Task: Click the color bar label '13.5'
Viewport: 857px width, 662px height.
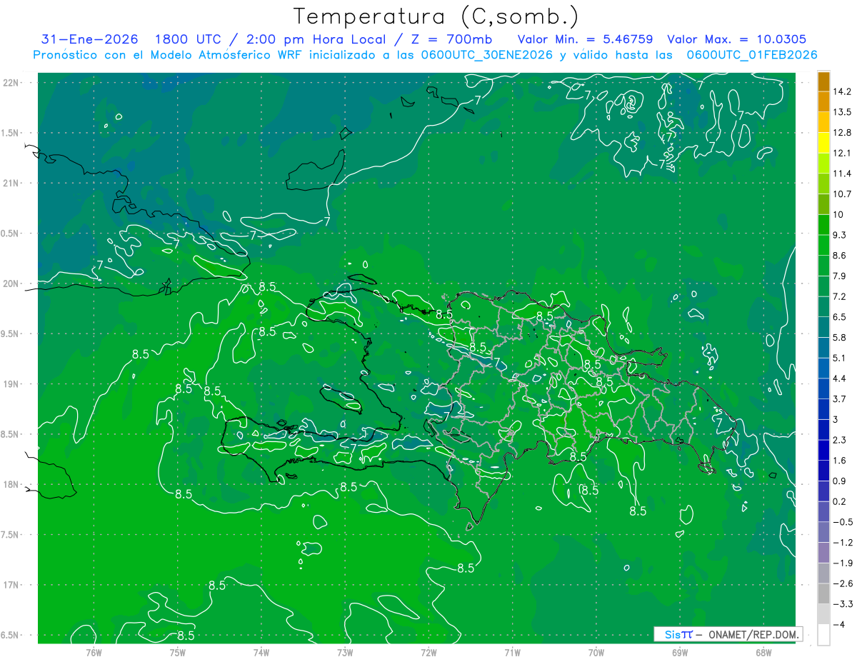Action: (843, 112)
